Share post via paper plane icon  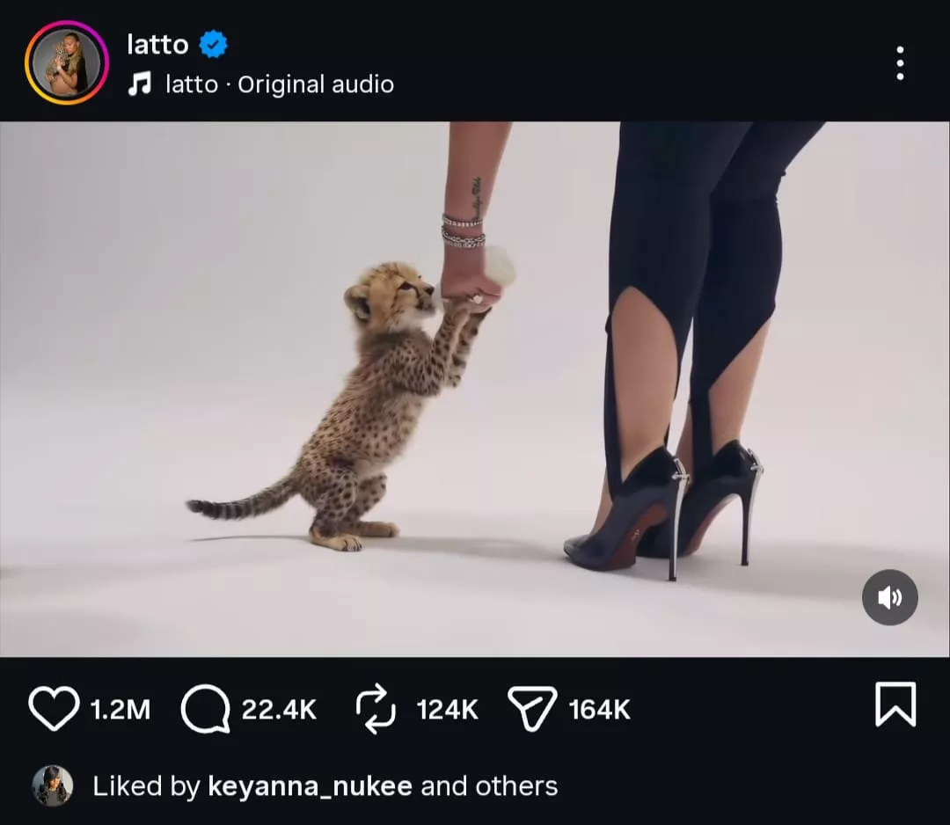point(532,709)
